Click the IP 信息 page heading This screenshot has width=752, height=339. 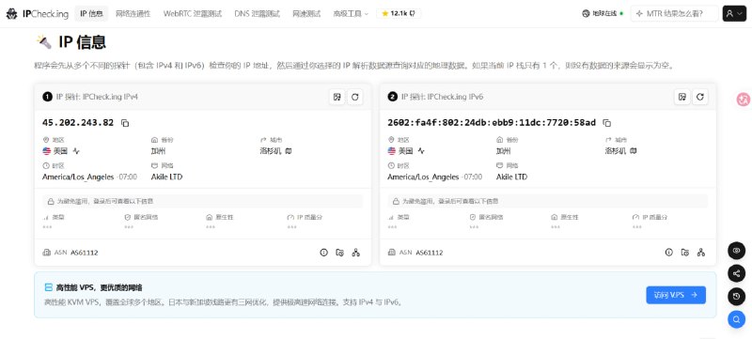(82, 42)
